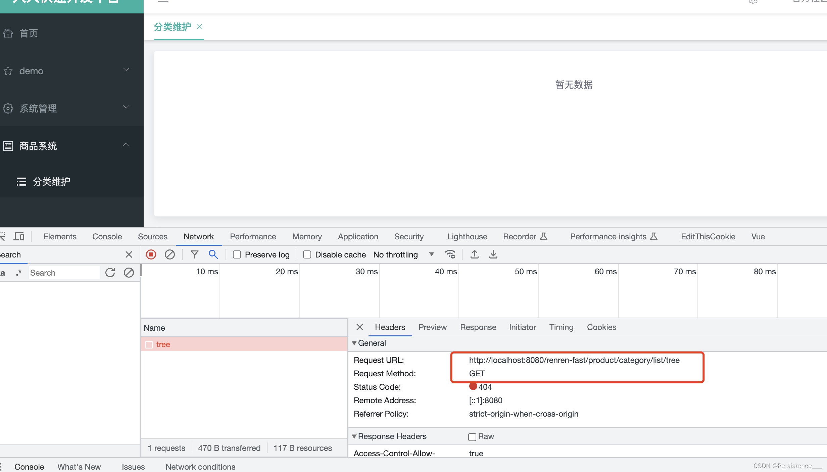
Task: Click the home icon beside 首页
Action: point(8,33)
